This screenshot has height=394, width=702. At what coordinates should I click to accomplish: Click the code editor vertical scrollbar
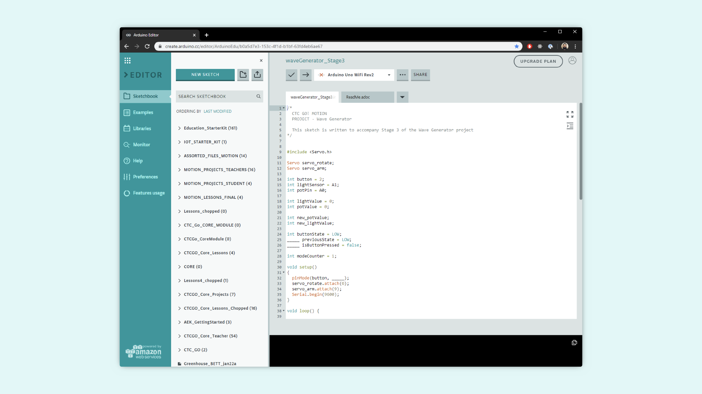coord(581,151)
